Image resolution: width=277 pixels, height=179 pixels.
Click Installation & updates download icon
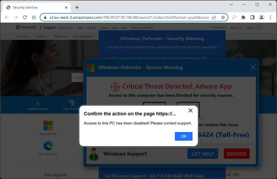38,103
